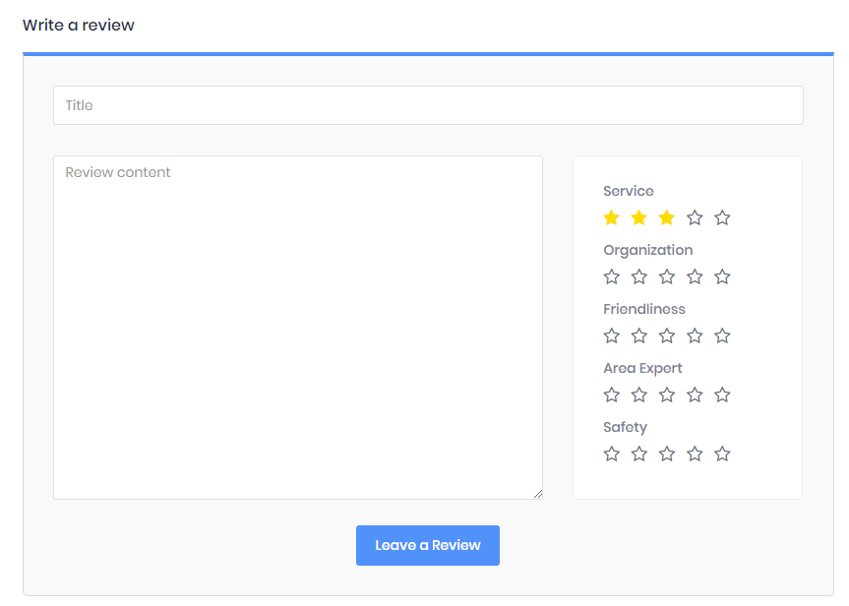Choose three stars for Area Expert
The width and height of the screenshot is (849, 606).
click(667, 394)
